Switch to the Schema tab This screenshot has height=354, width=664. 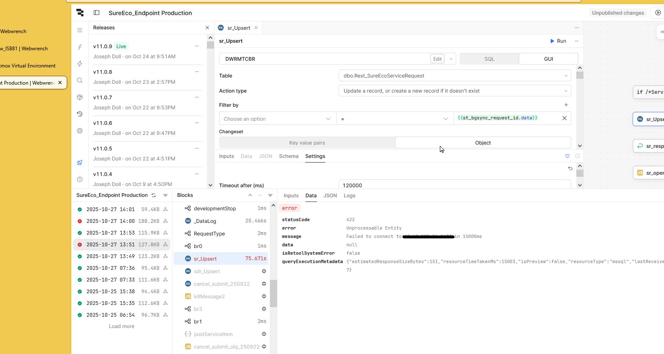click(288, 156)
